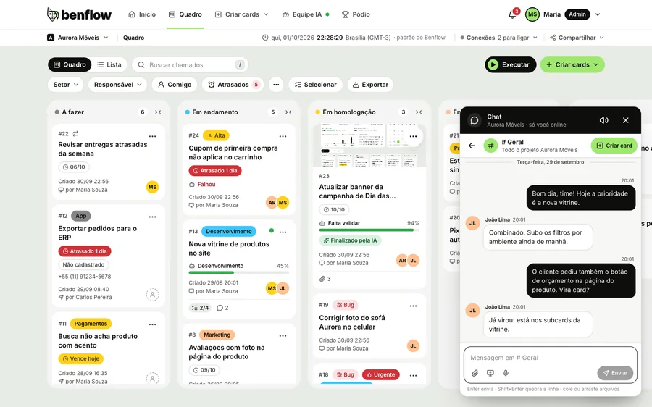
Task: Click the Atrasado 1 dia badge on card #24
Action: tap(215, 170)
